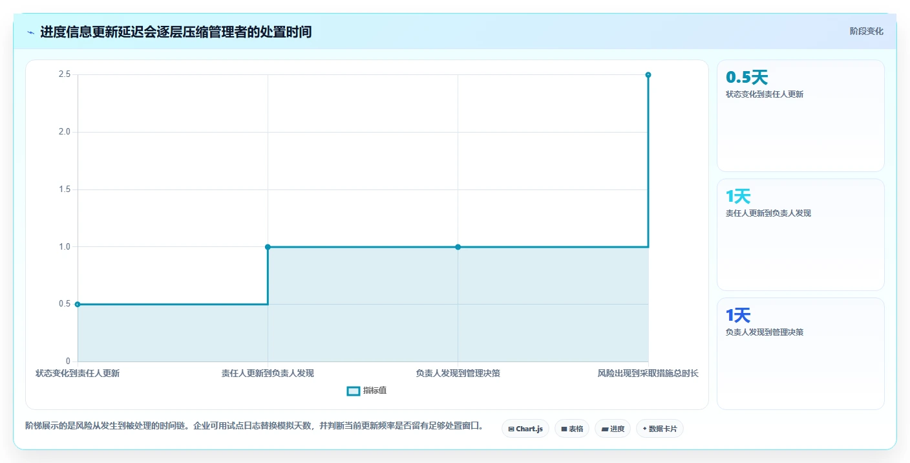The width and height of the screenshot is (910, 463).
Task: Click the data point at value 0.5
Action: [x=78, y=304]
